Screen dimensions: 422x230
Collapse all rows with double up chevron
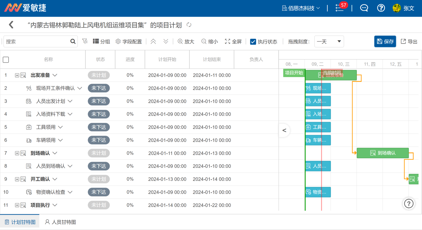[x=153, y=41]
